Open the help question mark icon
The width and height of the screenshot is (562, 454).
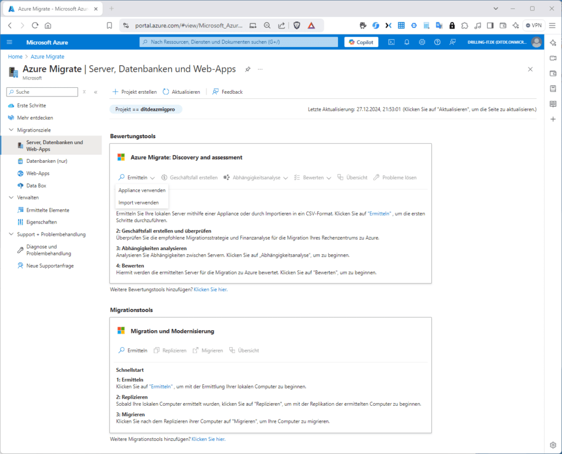[437, 42]
